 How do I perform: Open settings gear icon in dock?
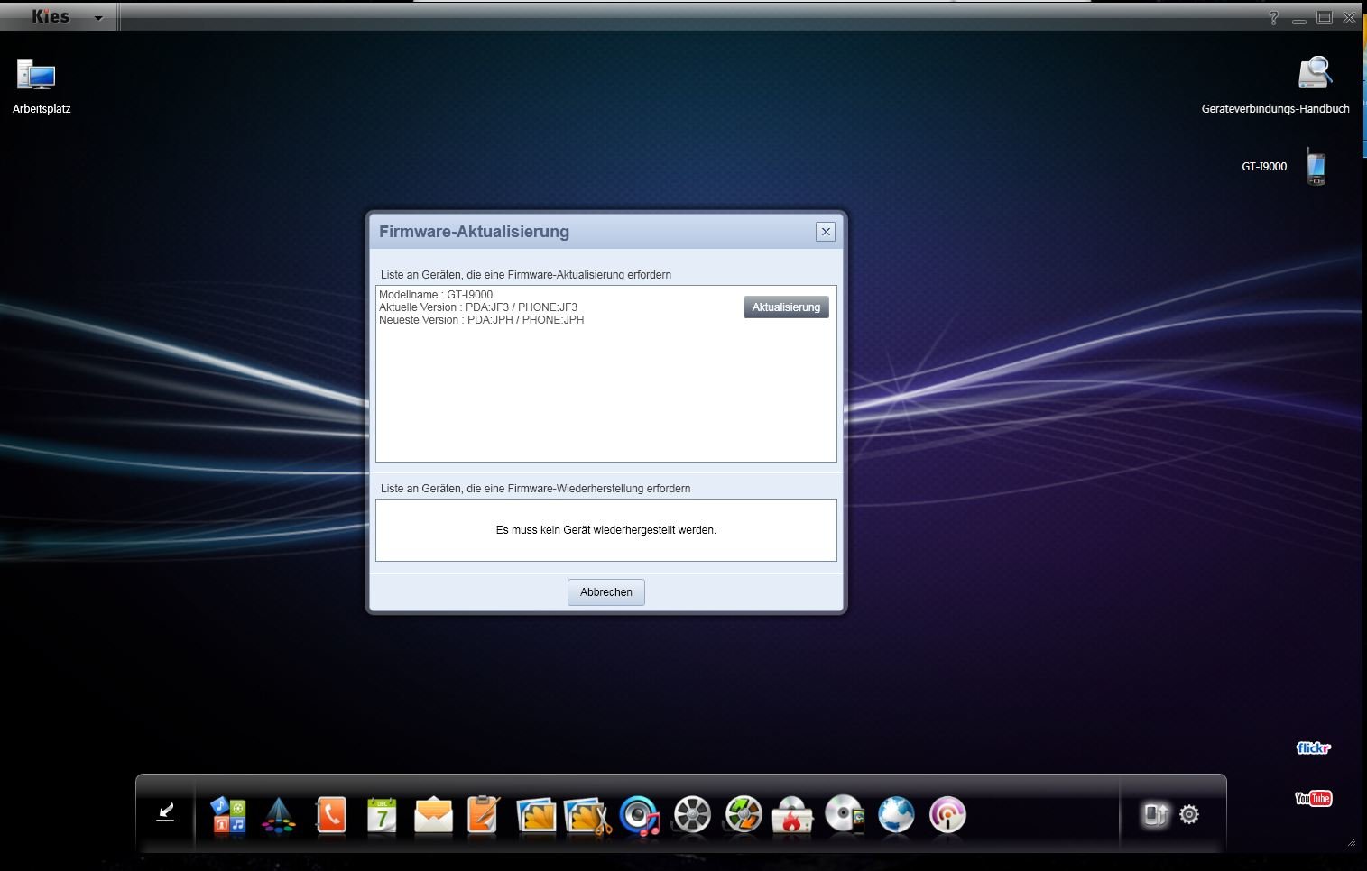1189,814
